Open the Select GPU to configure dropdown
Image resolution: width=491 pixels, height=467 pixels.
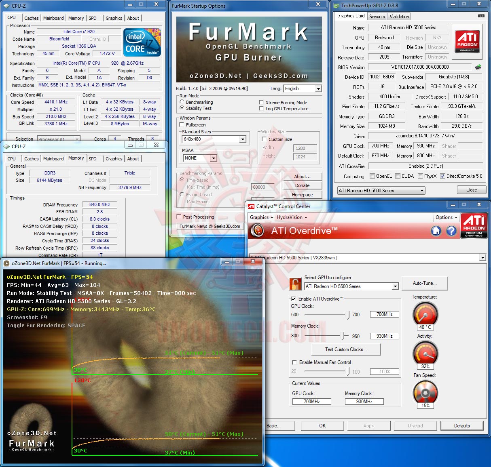pyautogui.click(x=351, y=286)
